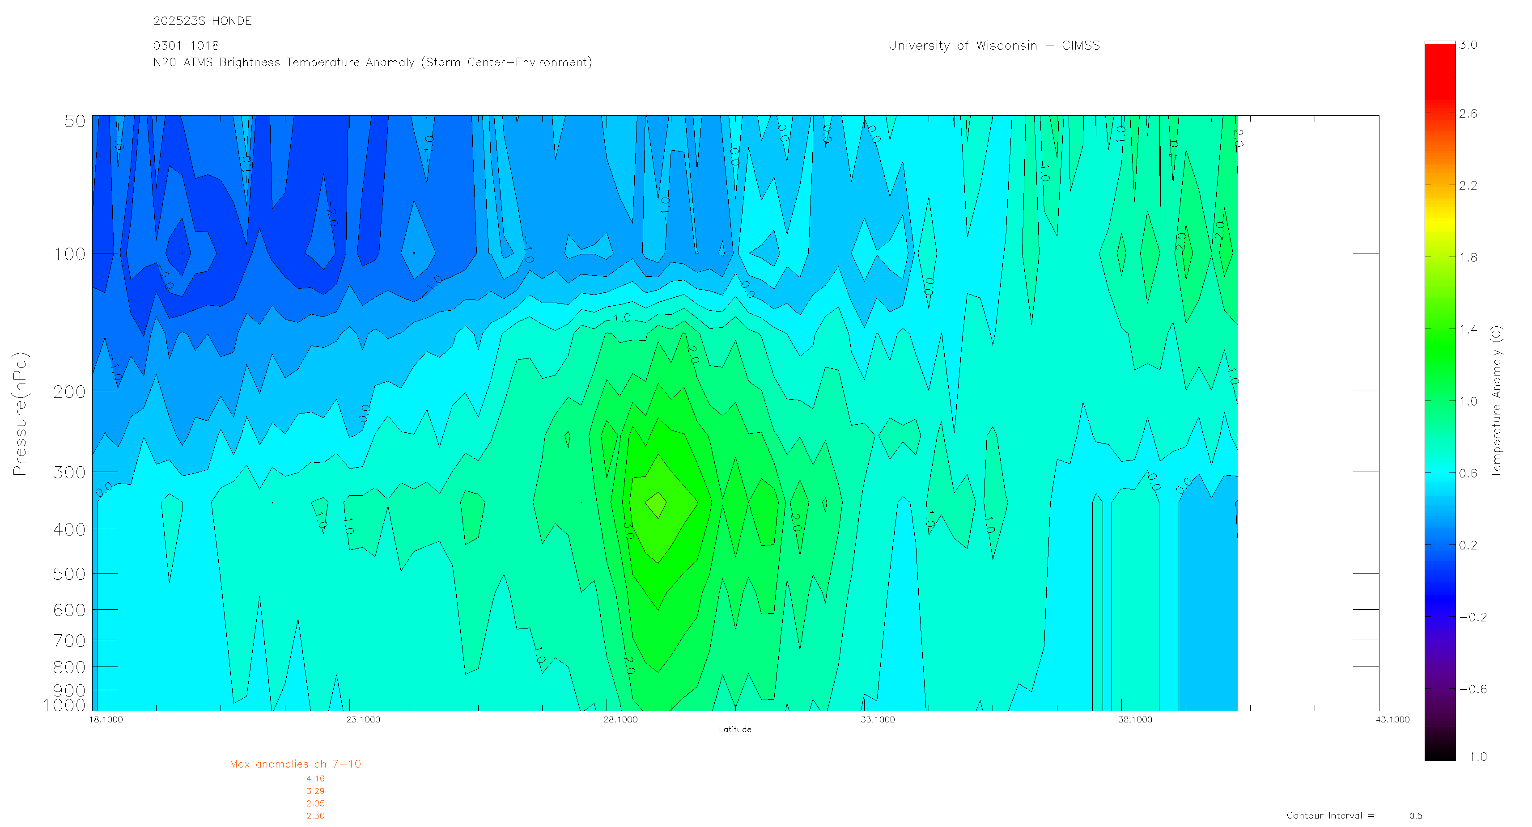
Task: Click the University of Wisconsin – CIMSS label
Action: [x=994, y=45]
